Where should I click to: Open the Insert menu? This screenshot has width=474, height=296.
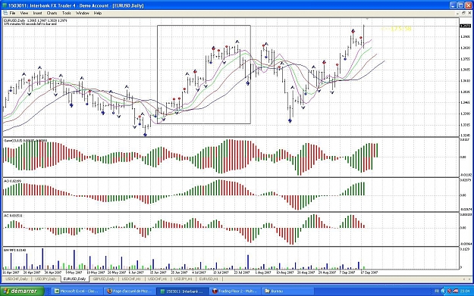pos(37,14)
